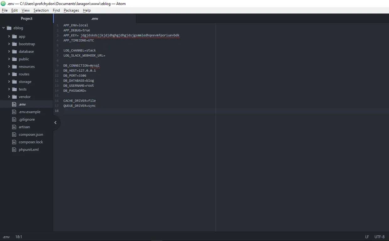Click the DB_PASSWORD= line
Viewport: 389px width, 241px height.
[75, 90]
